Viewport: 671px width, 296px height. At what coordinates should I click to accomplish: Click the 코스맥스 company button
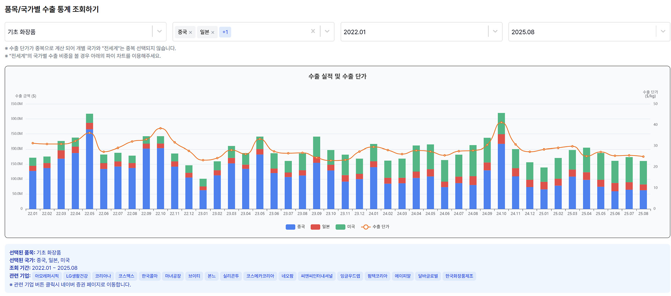(x=126, y=276)
